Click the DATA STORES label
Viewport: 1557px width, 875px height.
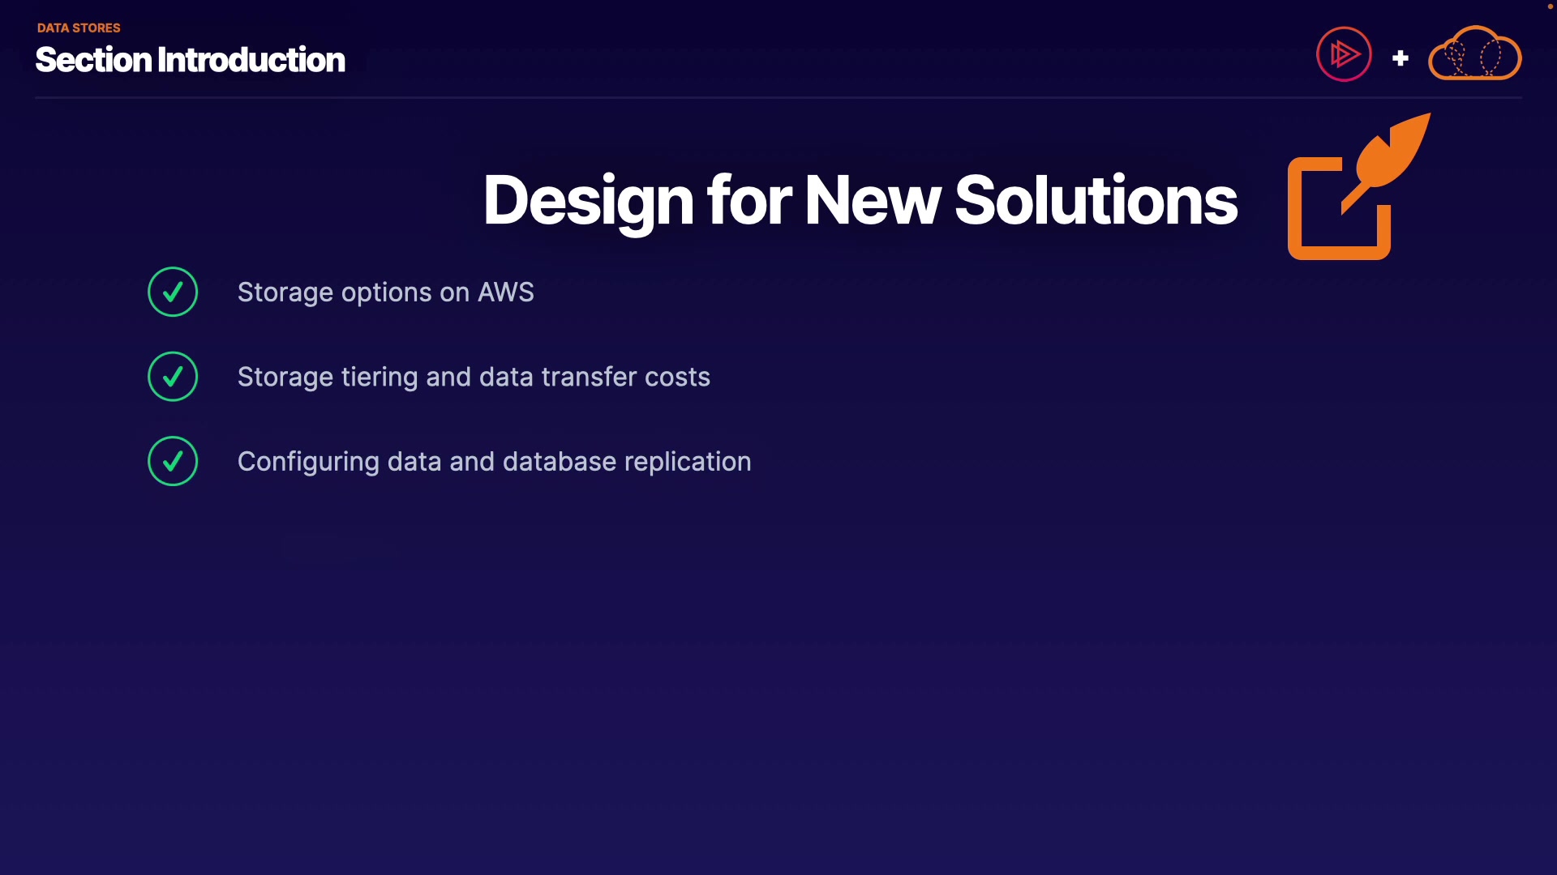click(x=79, y=28)
